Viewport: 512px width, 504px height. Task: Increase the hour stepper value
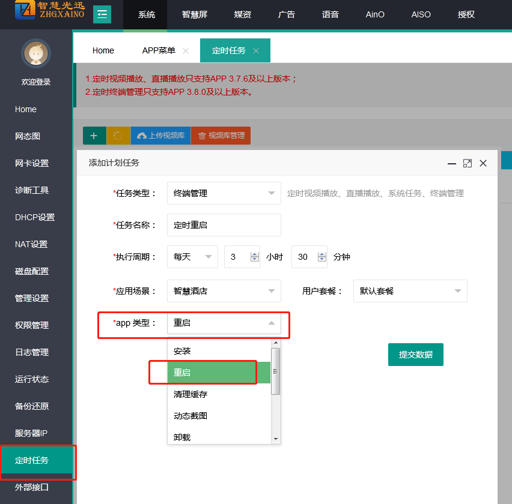click(254, 254)
